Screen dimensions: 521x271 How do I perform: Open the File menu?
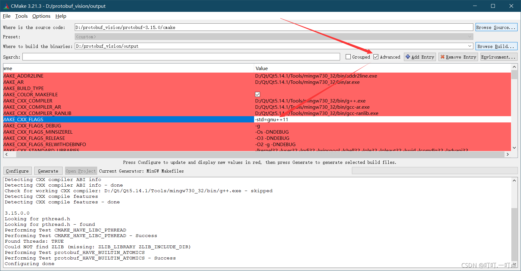click(7, 16)
